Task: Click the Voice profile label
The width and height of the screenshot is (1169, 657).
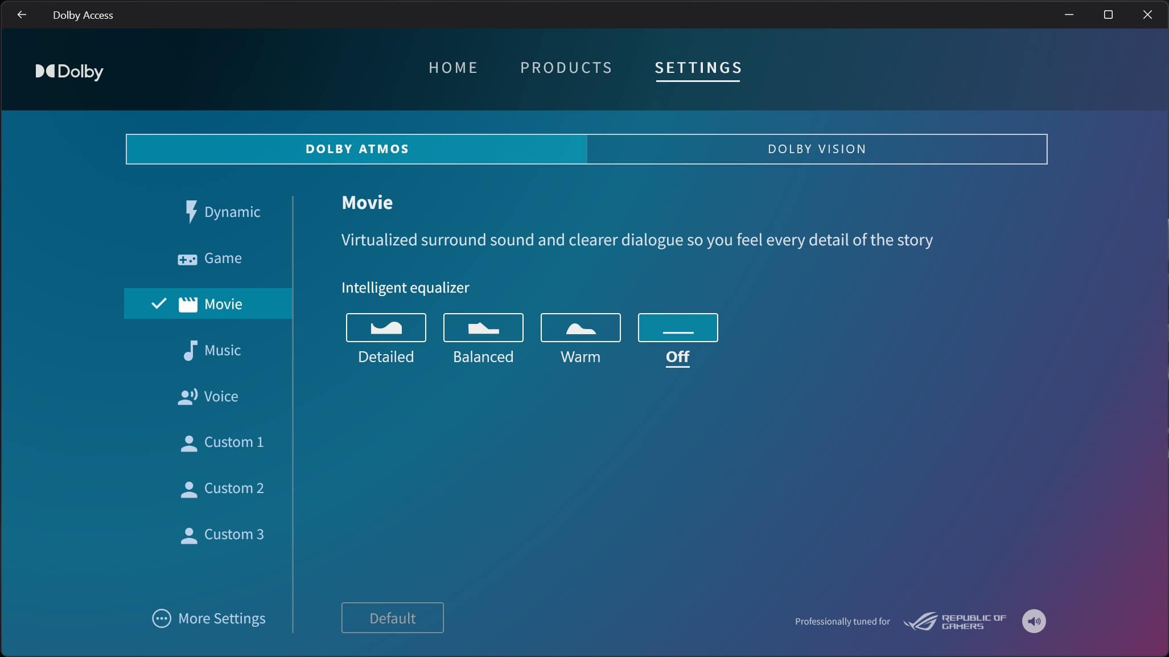Action: [x=221, y=396]
